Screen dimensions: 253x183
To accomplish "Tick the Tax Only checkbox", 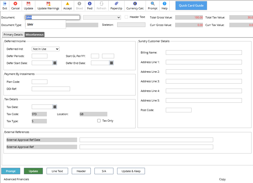I will click(99, 121).
